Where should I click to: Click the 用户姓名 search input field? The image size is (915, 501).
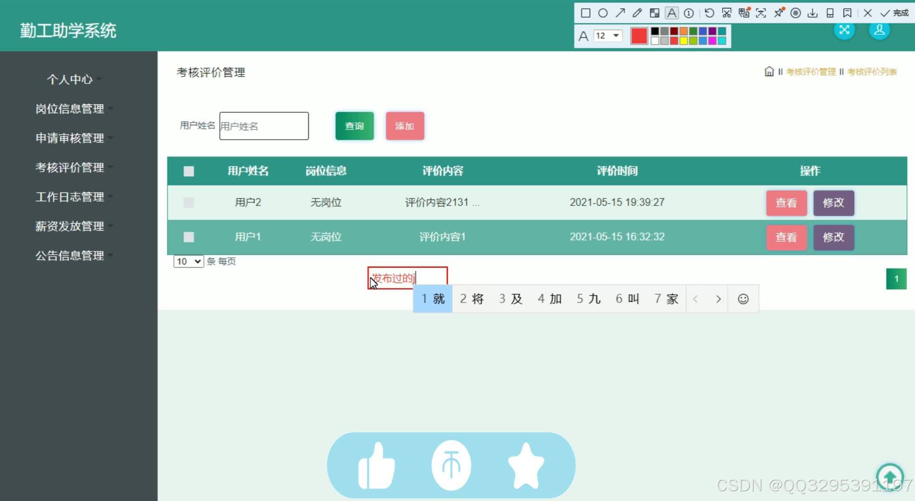(x=264, y=126)
